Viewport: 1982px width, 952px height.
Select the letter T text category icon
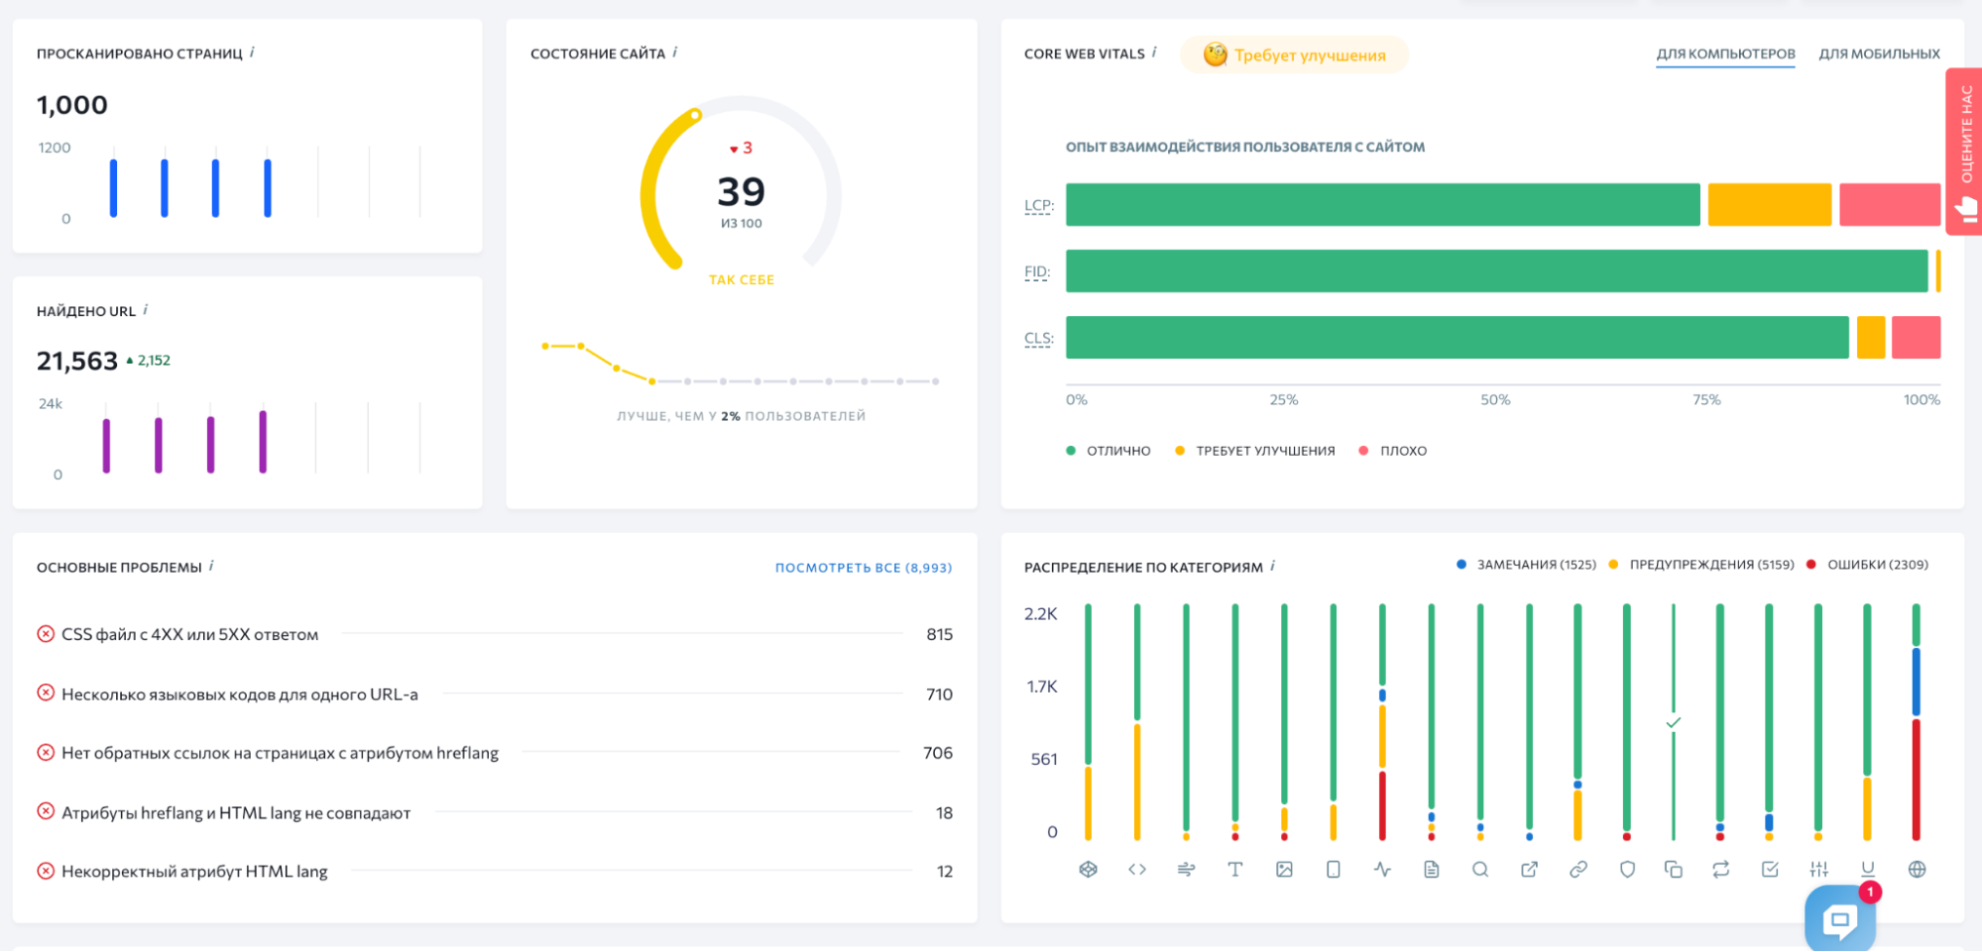coord(1234,870)
